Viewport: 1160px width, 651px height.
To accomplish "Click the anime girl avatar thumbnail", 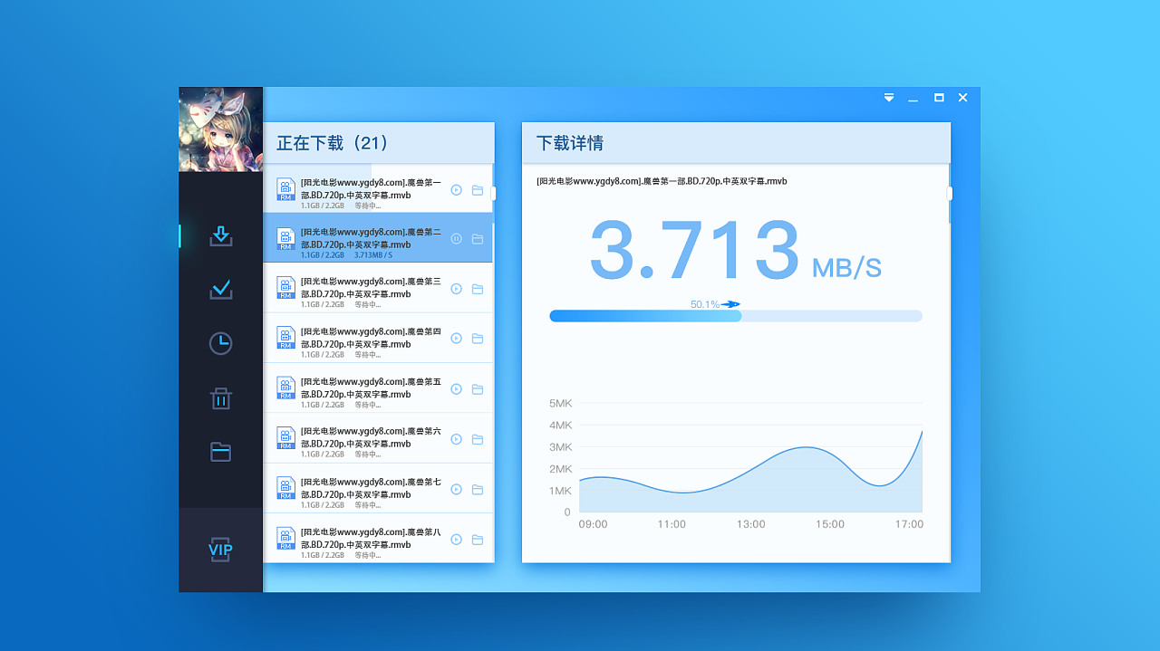I will pos(220,129).
